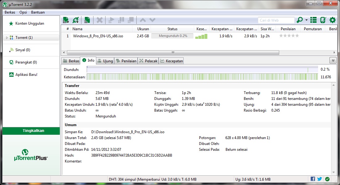This screenshot has height=185, width=340.
Task: Sort by the Pemutaran column header
Action: click(x=313, y=29)
